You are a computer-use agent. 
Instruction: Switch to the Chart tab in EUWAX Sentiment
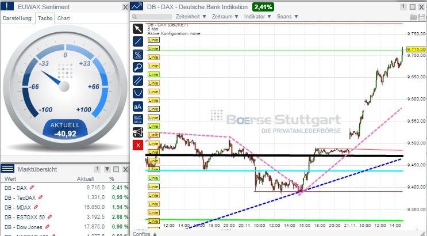64,18
